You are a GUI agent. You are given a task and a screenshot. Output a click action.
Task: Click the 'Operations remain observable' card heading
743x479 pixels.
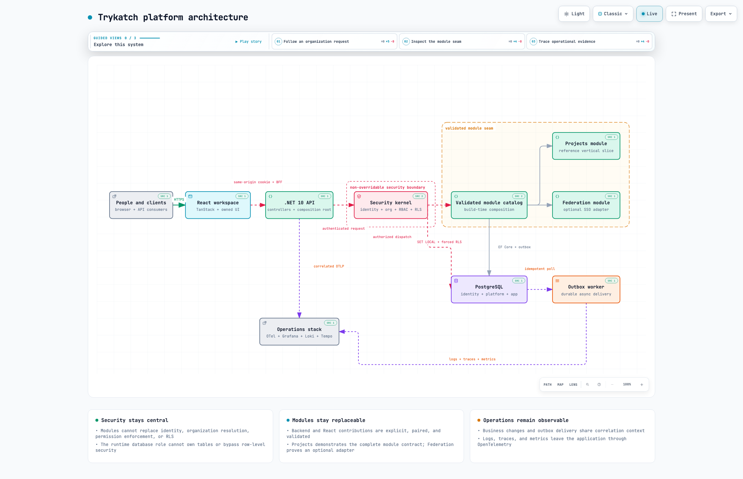click(x=526, y=420)
